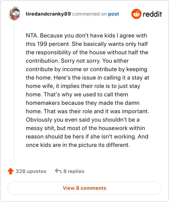
Task: Click the "NTA." word starting the comment
Action: [32, 35]
